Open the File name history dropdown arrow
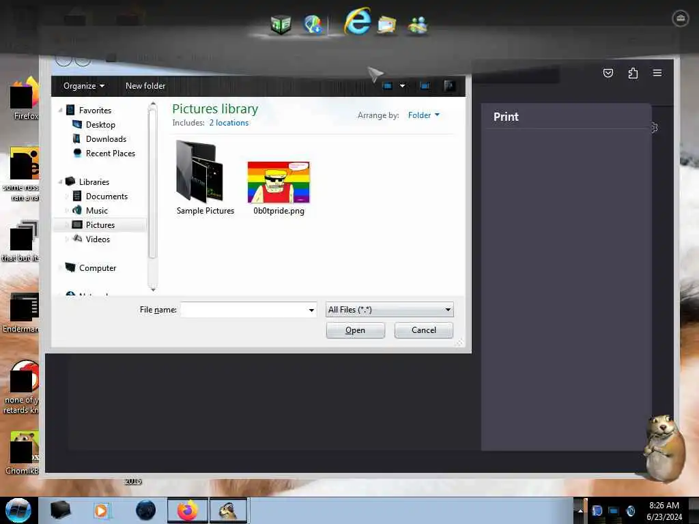699x524 pixels. (x=311, y=310)
